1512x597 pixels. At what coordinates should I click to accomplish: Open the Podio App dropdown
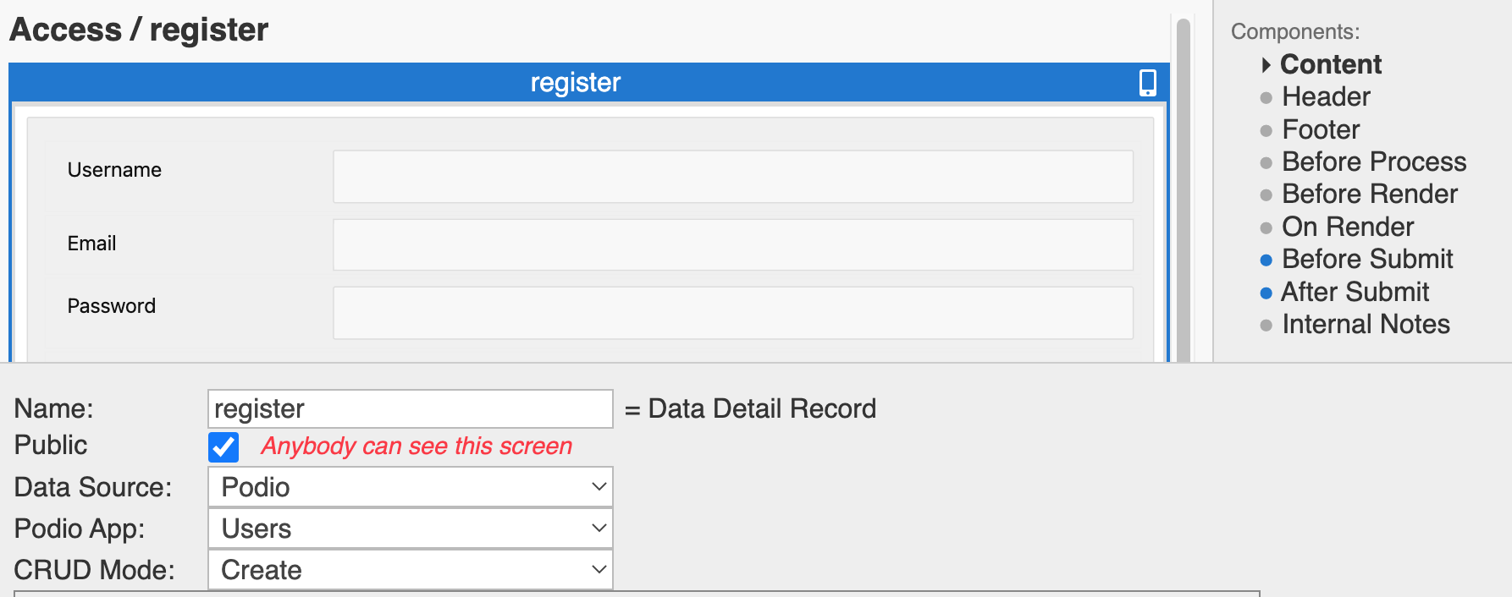tap(411, 529)
